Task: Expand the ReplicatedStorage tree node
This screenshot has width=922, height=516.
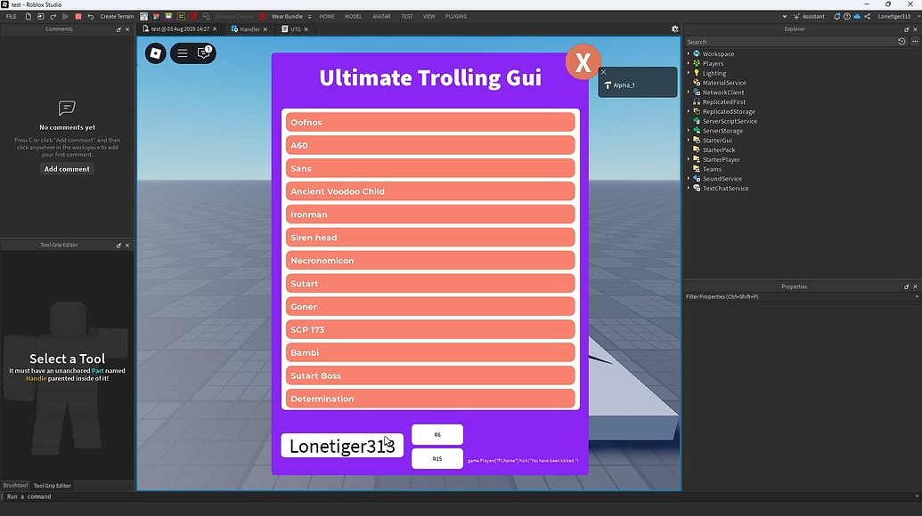Action: pyautogui.click(x=689, y=111)
